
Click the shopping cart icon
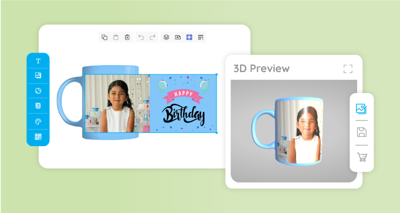[362, 157]
